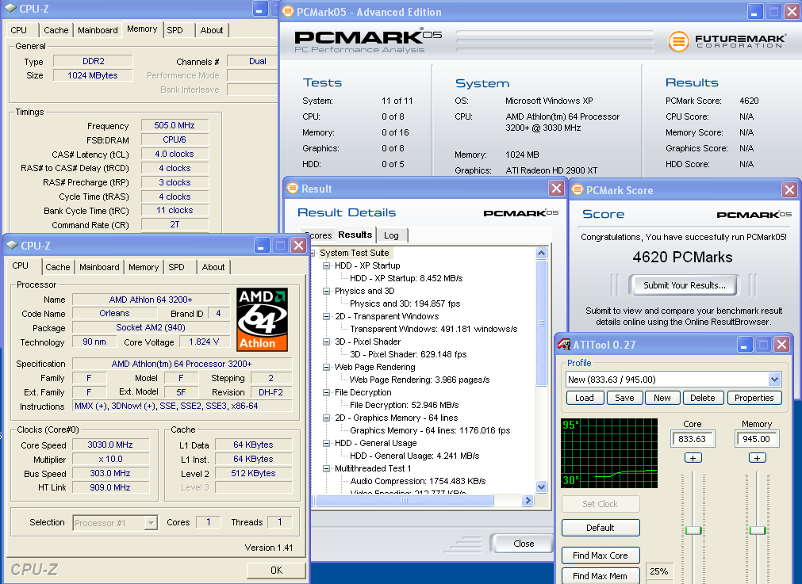The height and width of the screenshot is (584, 802).
Task: Click the Core Speed value 3030.0 MHz
Action: coord(110,445)
